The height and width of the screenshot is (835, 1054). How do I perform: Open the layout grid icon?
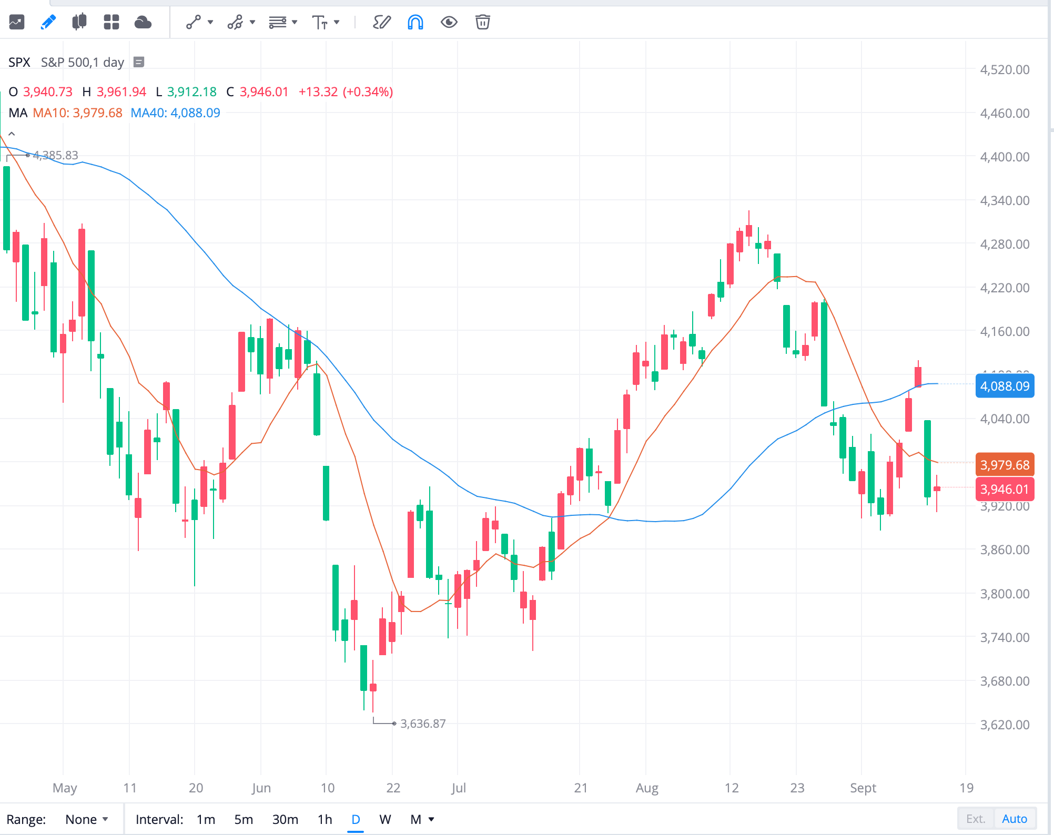112,22
